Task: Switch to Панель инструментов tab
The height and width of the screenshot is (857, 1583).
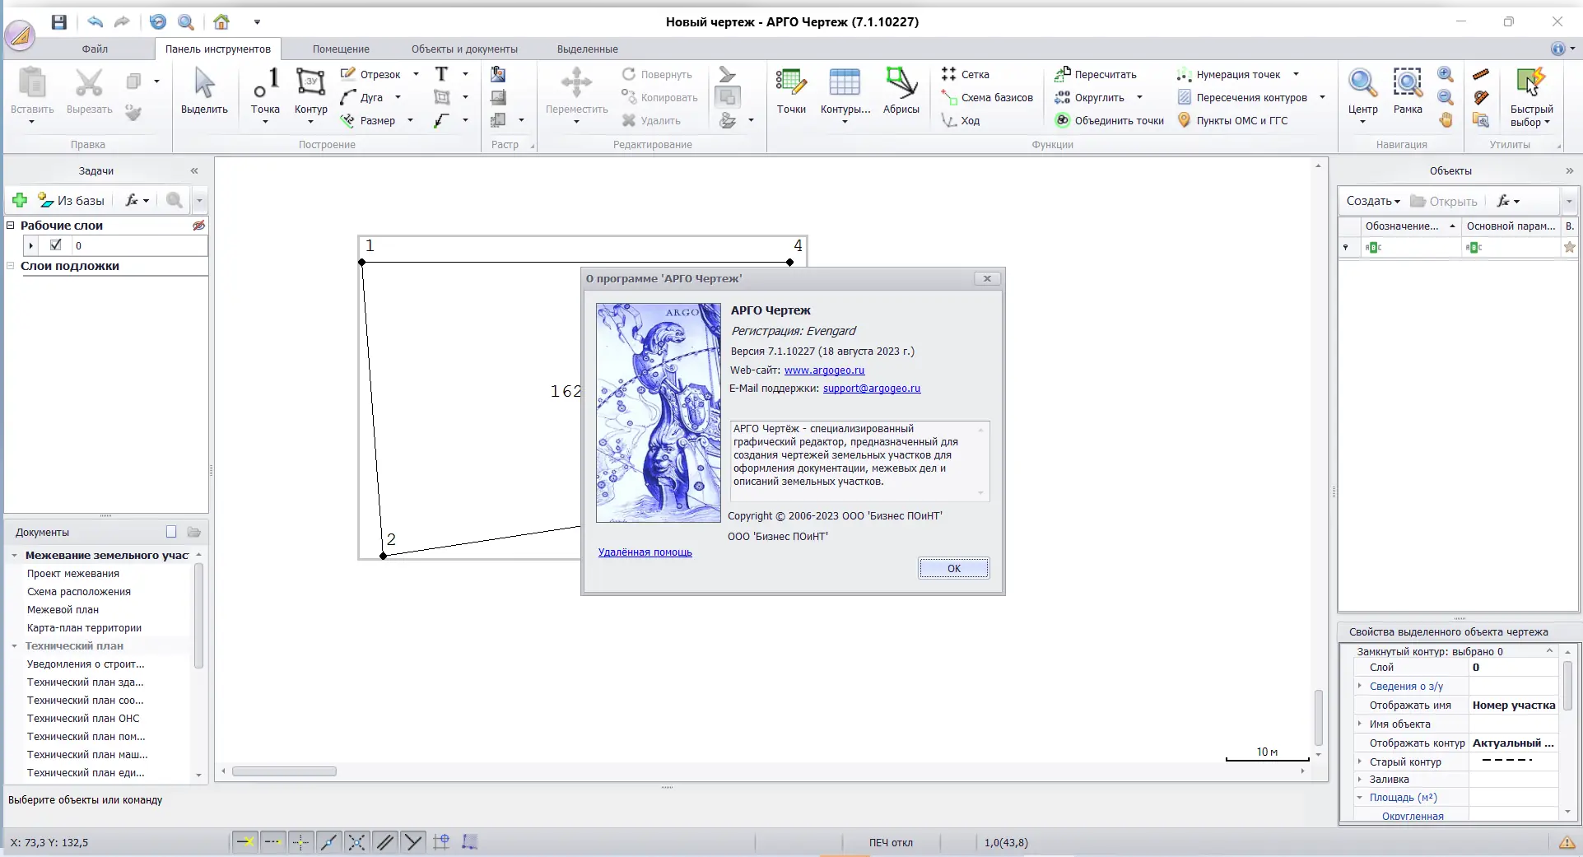Action: tap(218, 49)
